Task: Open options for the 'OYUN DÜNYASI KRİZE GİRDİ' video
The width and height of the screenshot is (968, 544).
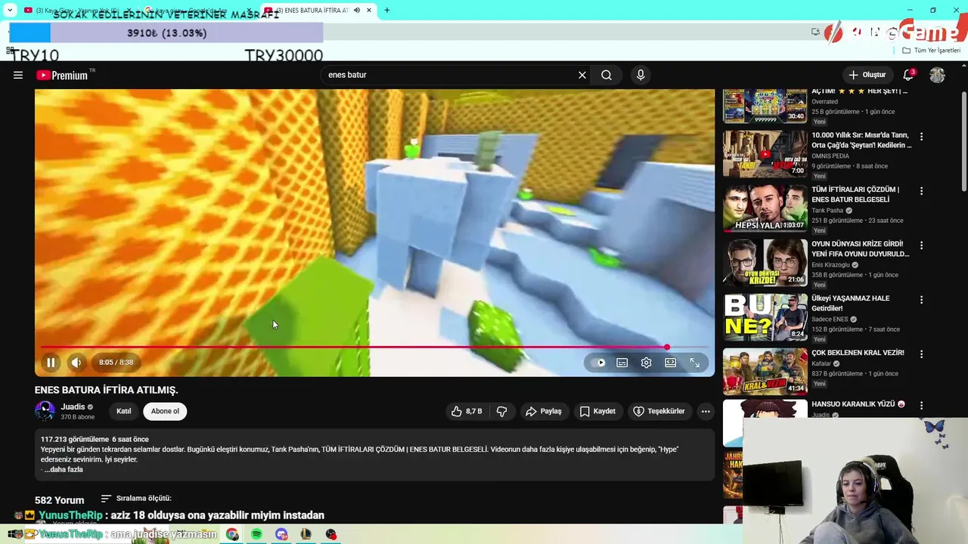Action: pyautogui.click(x=921, y=246)
